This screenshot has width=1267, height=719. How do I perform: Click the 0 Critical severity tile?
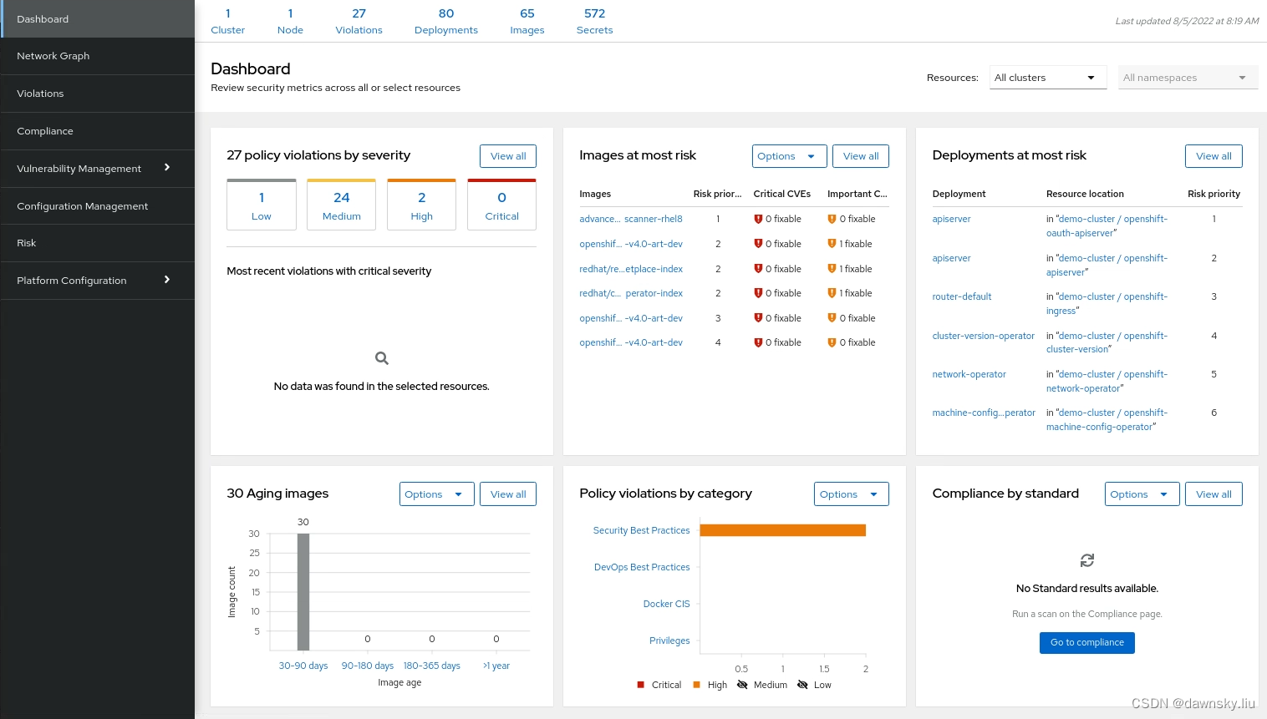point(502,205)
